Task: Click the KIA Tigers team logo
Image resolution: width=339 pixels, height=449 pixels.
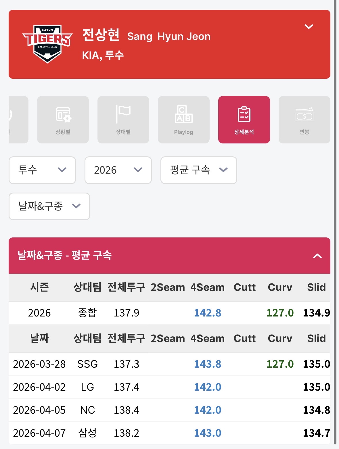Action: pos(47,44)
